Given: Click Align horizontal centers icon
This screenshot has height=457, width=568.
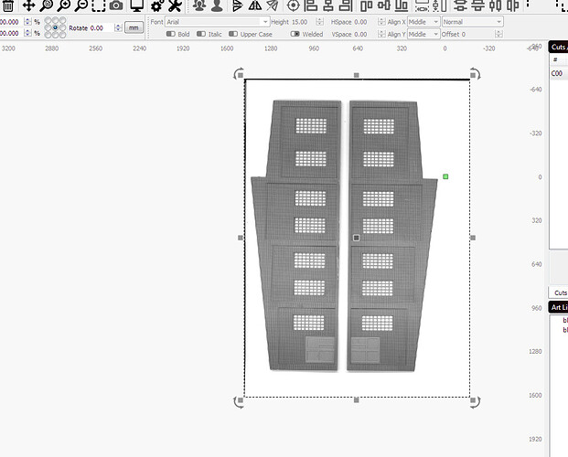Looking at the screenshot, I should pyautogui.click(x=328, y=5).
